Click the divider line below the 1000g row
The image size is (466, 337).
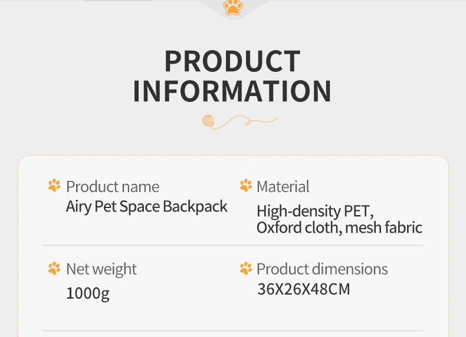tap(232, 331)
